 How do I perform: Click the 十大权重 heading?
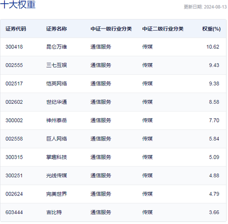point(18,5)
